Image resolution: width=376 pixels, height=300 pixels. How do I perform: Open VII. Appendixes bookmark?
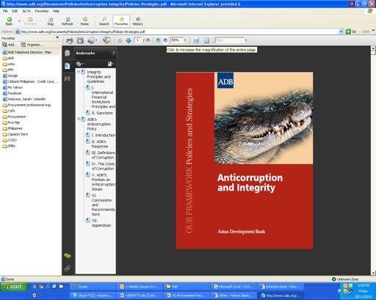tap(101, 223)
